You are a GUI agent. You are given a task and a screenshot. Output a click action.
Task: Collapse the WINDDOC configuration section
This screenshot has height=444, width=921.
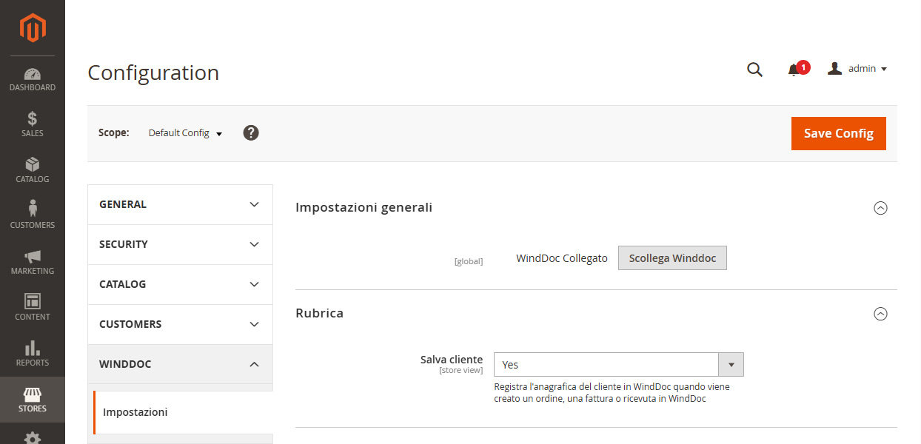pos(180,364)
